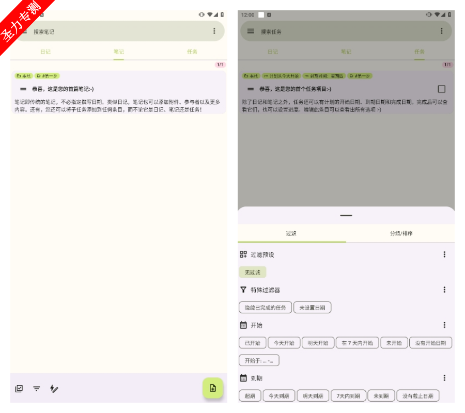Screen dimensions: 465x413
Task: Open the 特殊过滤器 section overflow menu
Action: [x=444, y=290]
